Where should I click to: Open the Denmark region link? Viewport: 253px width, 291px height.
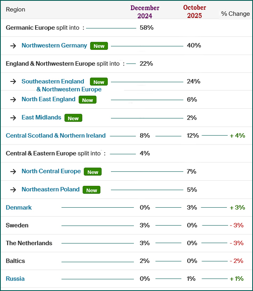point(19,208)
